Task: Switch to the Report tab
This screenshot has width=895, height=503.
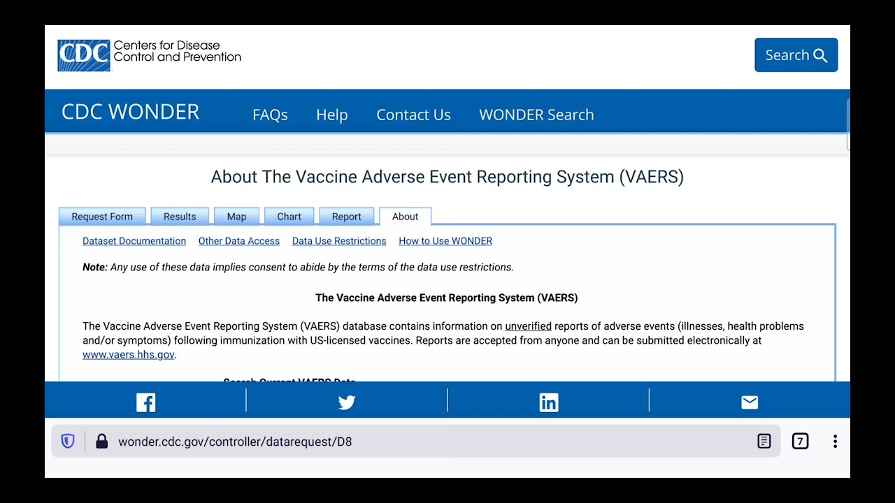Action: tap(346, 217)
